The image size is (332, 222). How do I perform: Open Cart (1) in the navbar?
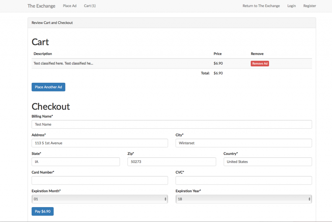90,6
